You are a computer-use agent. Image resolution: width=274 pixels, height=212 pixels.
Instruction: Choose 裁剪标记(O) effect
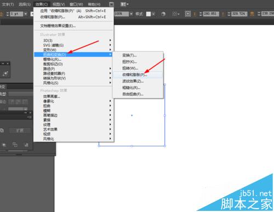coord(73,64)
